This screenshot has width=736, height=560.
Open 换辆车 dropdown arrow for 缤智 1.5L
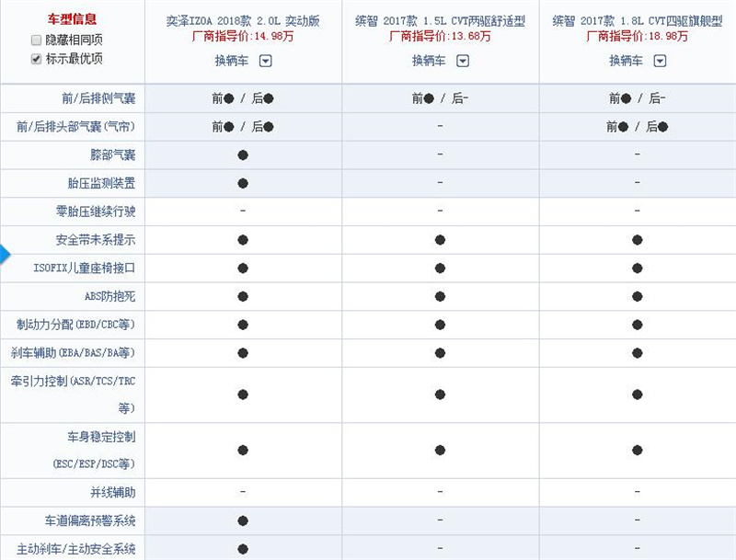click(463, 61)
